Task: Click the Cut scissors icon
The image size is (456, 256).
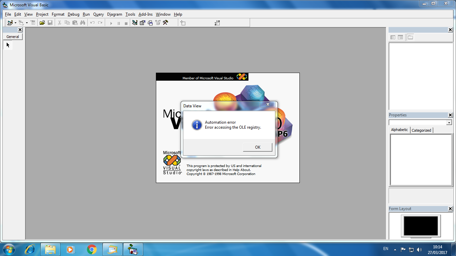Action: coord(59,23)
